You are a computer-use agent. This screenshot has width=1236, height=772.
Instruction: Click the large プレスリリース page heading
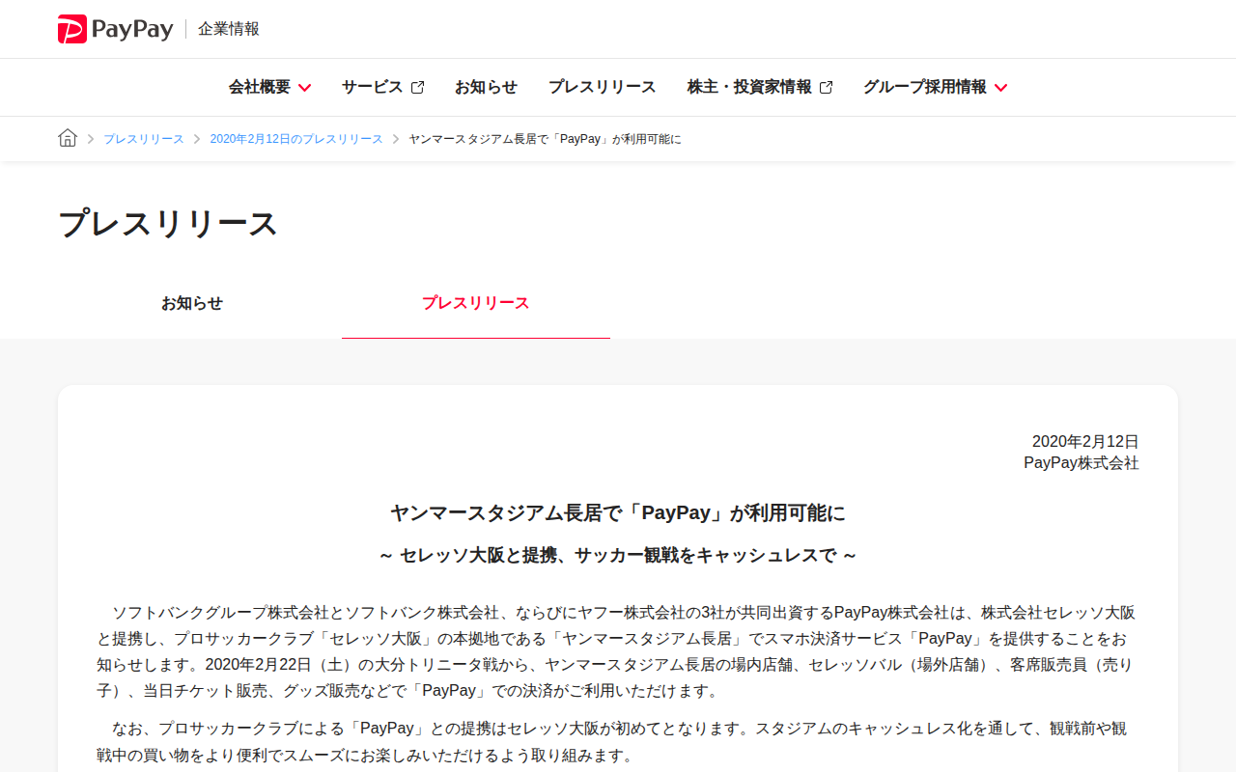(168, 223)
